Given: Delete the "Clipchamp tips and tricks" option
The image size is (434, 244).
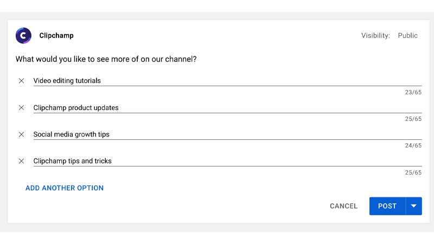Looking at the screenshot, I should tap(21, 161).
